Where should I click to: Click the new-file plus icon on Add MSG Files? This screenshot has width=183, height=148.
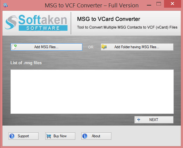[x=14, y=47]
